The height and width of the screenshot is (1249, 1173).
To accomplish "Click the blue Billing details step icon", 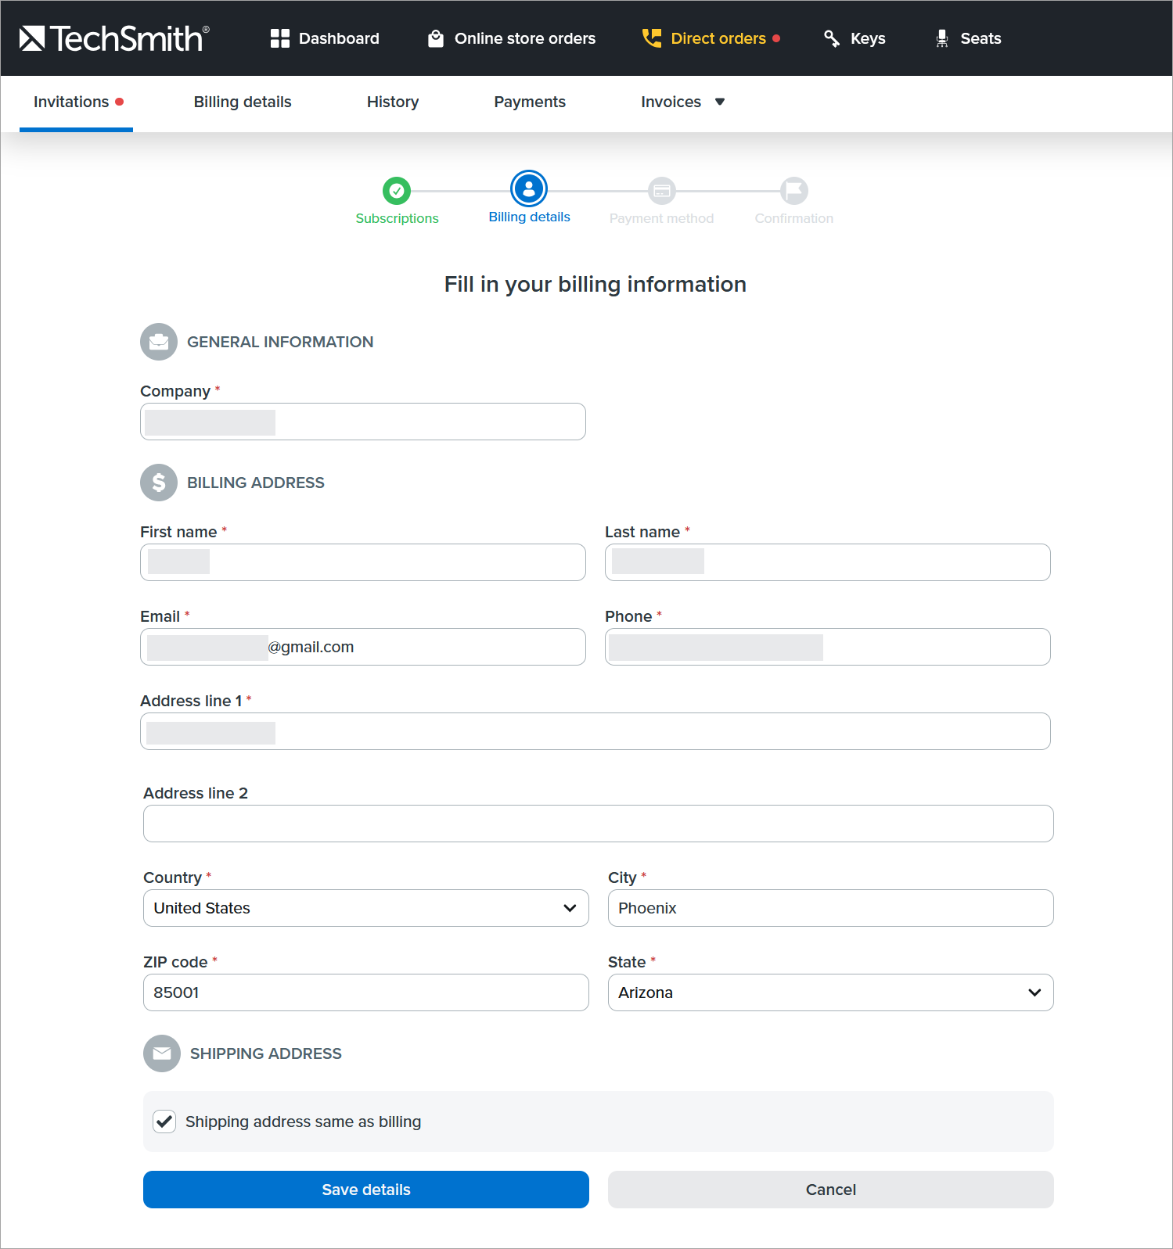I will click(x=529, y=188).
